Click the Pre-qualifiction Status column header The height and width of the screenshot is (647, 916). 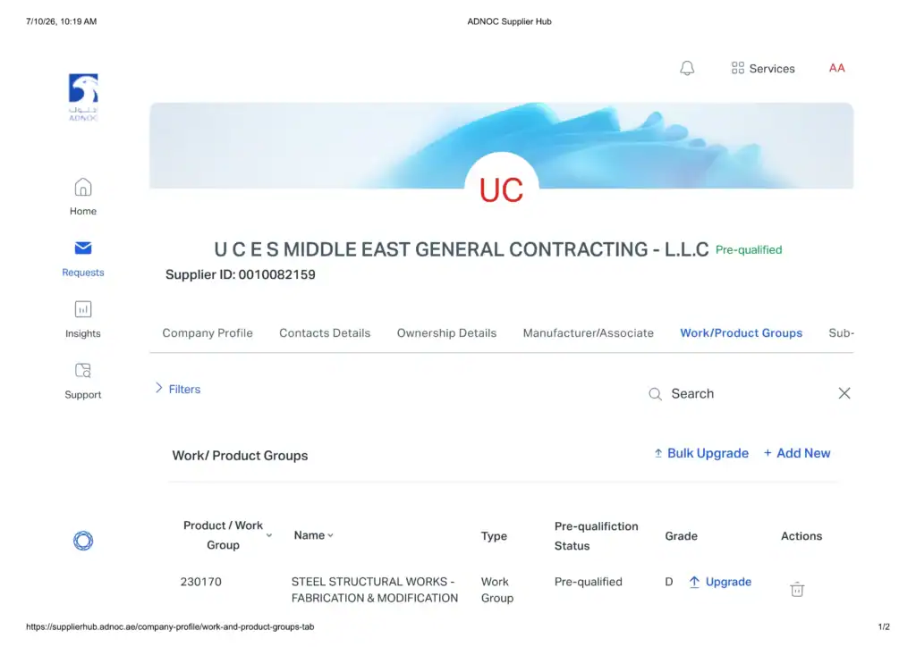tap(596, 535)
